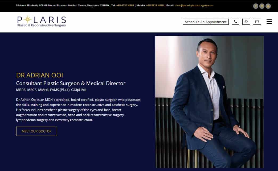Click the Mount Elizabeth clinic address text
This screenshot has width=278, height=171.
[62, 6]
